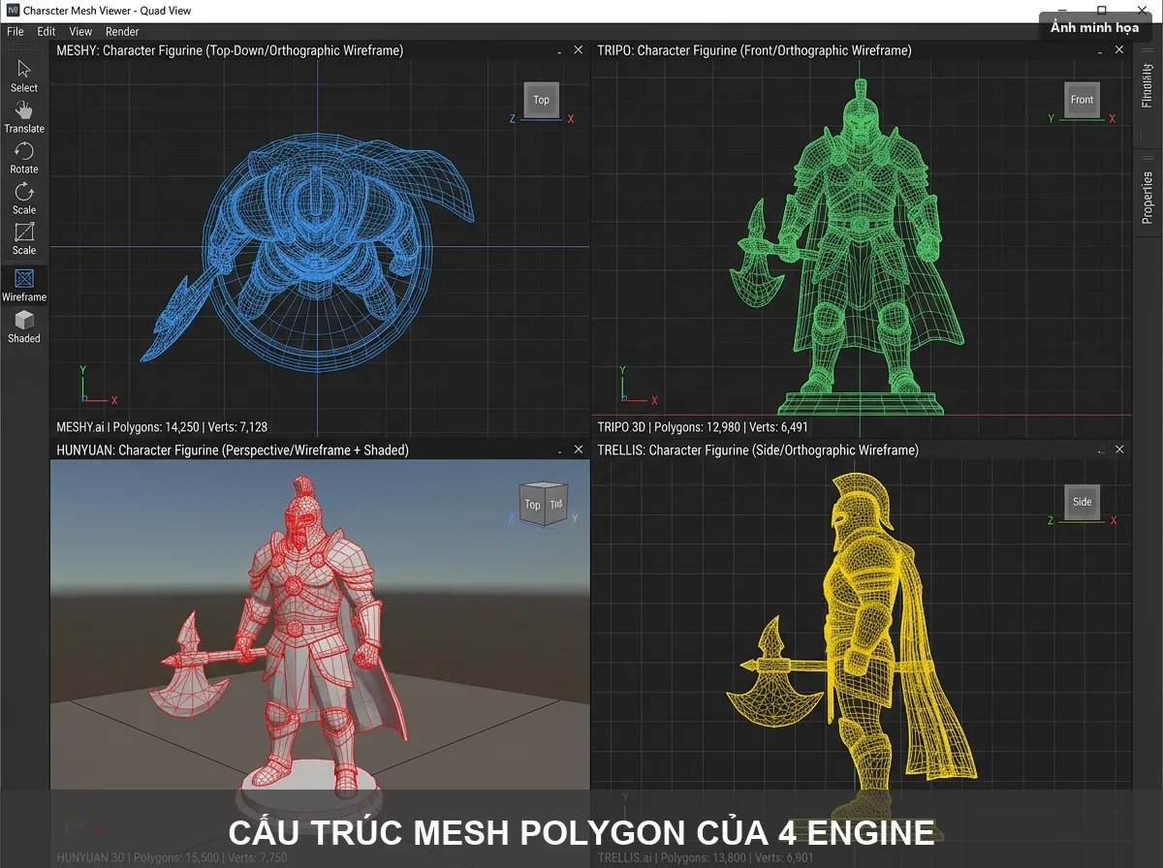1163x868 pixels.
Task: Click the MESHY viewport title text
Action: pyautogui.click(x=230, y=50)
